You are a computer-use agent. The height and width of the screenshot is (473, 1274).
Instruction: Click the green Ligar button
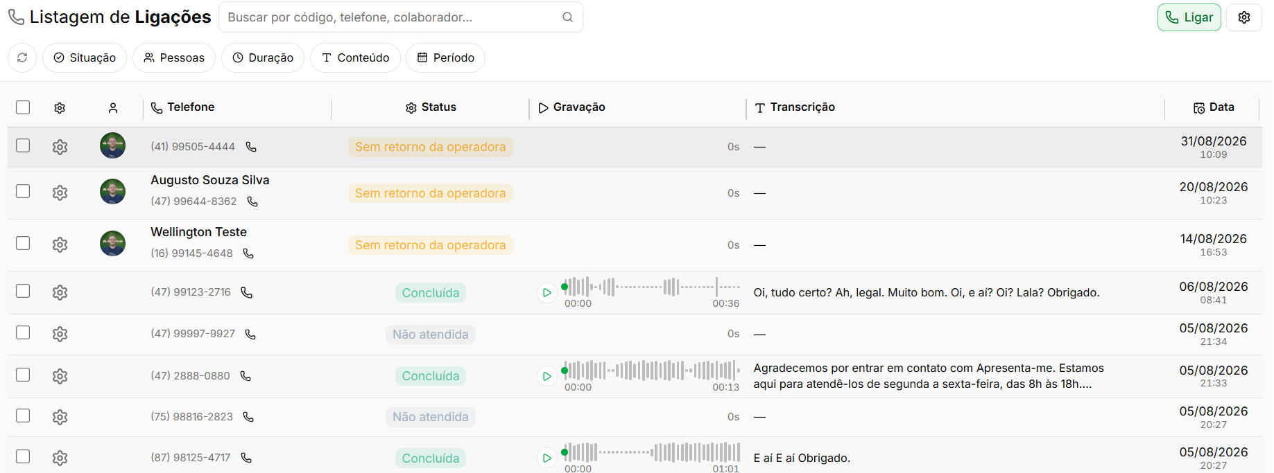[1189, 17]
